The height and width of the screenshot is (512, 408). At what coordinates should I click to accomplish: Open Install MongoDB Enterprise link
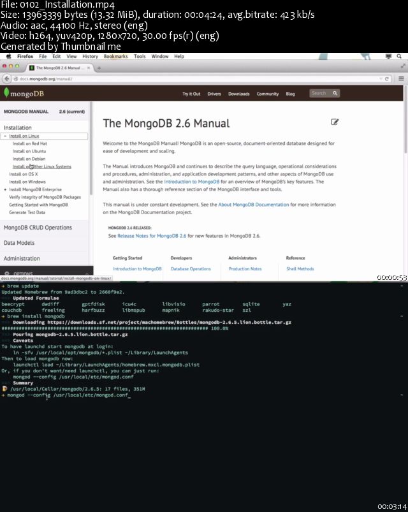tap(35, 189)
